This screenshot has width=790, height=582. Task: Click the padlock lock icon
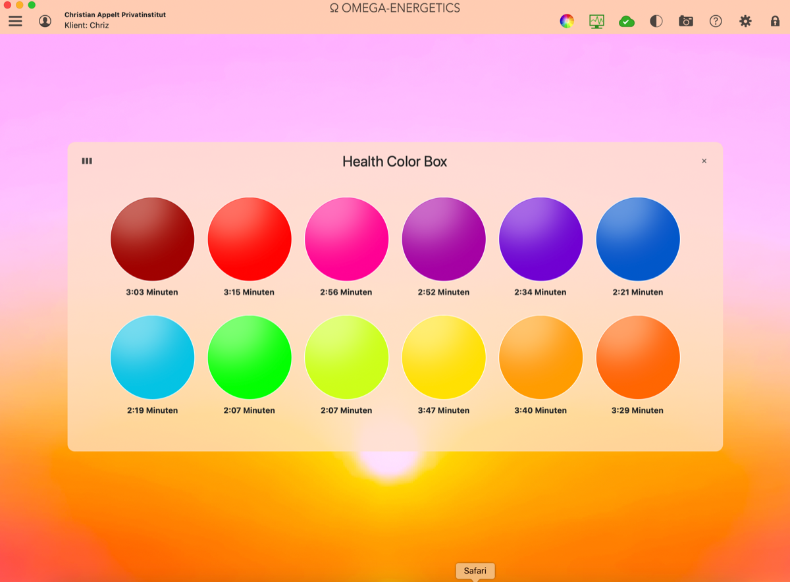(x=775, y=21)
